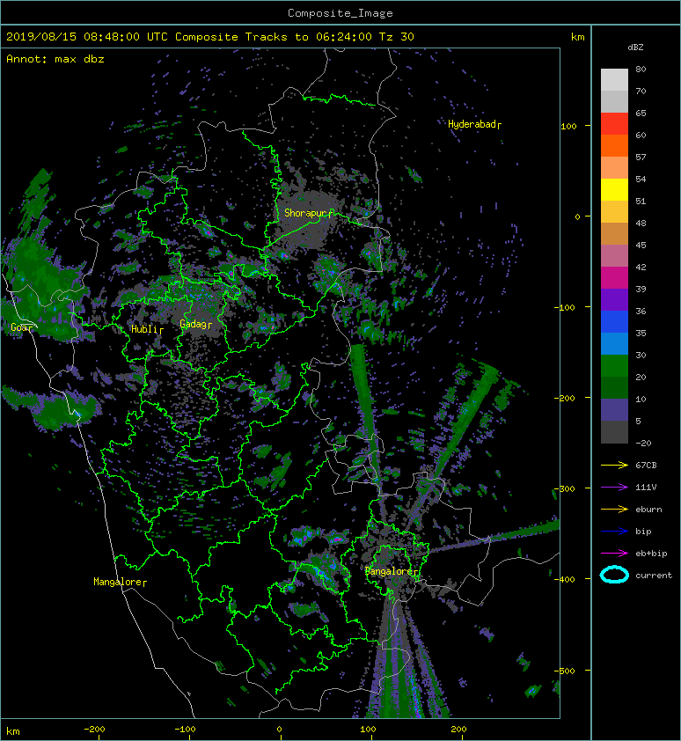Click the 65 dBZ legend value
681x741 pixels.
[641, 113]
